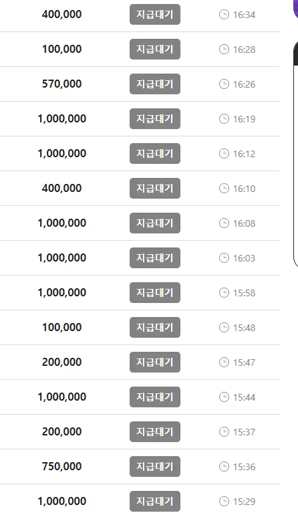Select 지급대기 status at 16:12
Image resolution: width=298 pixels, height=517 pixels.
pyautogui.click(x=155, y=154)
